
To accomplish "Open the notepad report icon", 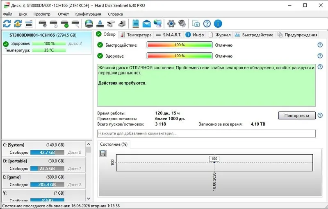I will (136, 24).
